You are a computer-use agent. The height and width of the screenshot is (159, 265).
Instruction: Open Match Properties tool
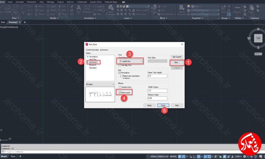click(x=182, y=10)
